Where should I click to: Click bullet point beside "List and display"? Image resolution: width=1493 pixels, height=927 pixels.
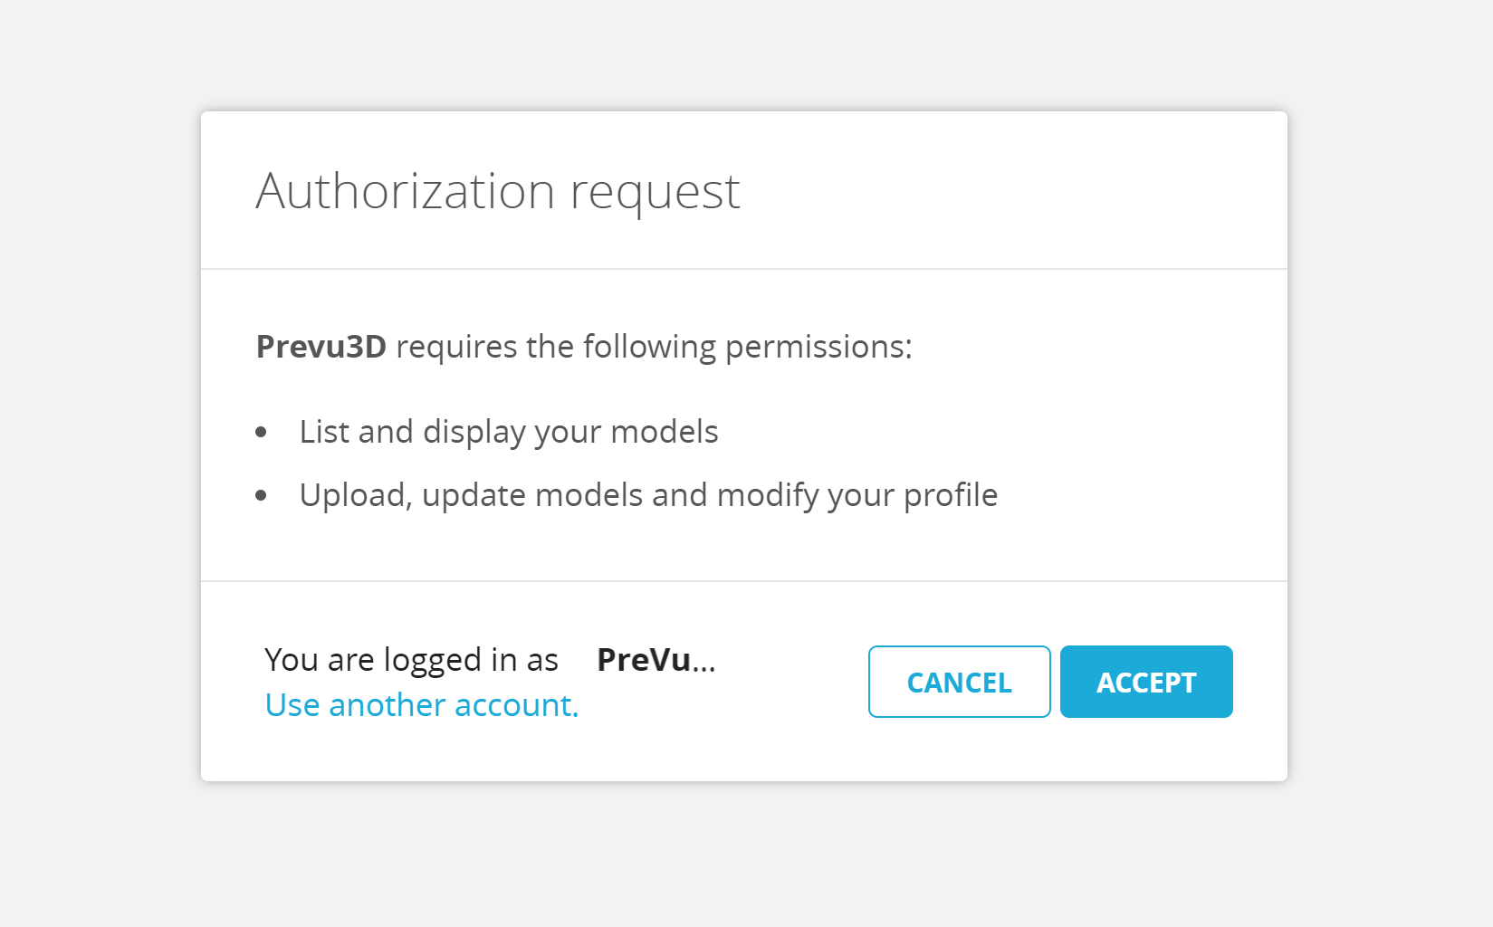[x=262, y=433]
